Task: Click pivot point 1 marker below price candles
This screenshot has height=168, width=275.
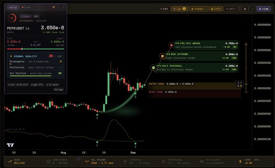Action: (97, 115)
